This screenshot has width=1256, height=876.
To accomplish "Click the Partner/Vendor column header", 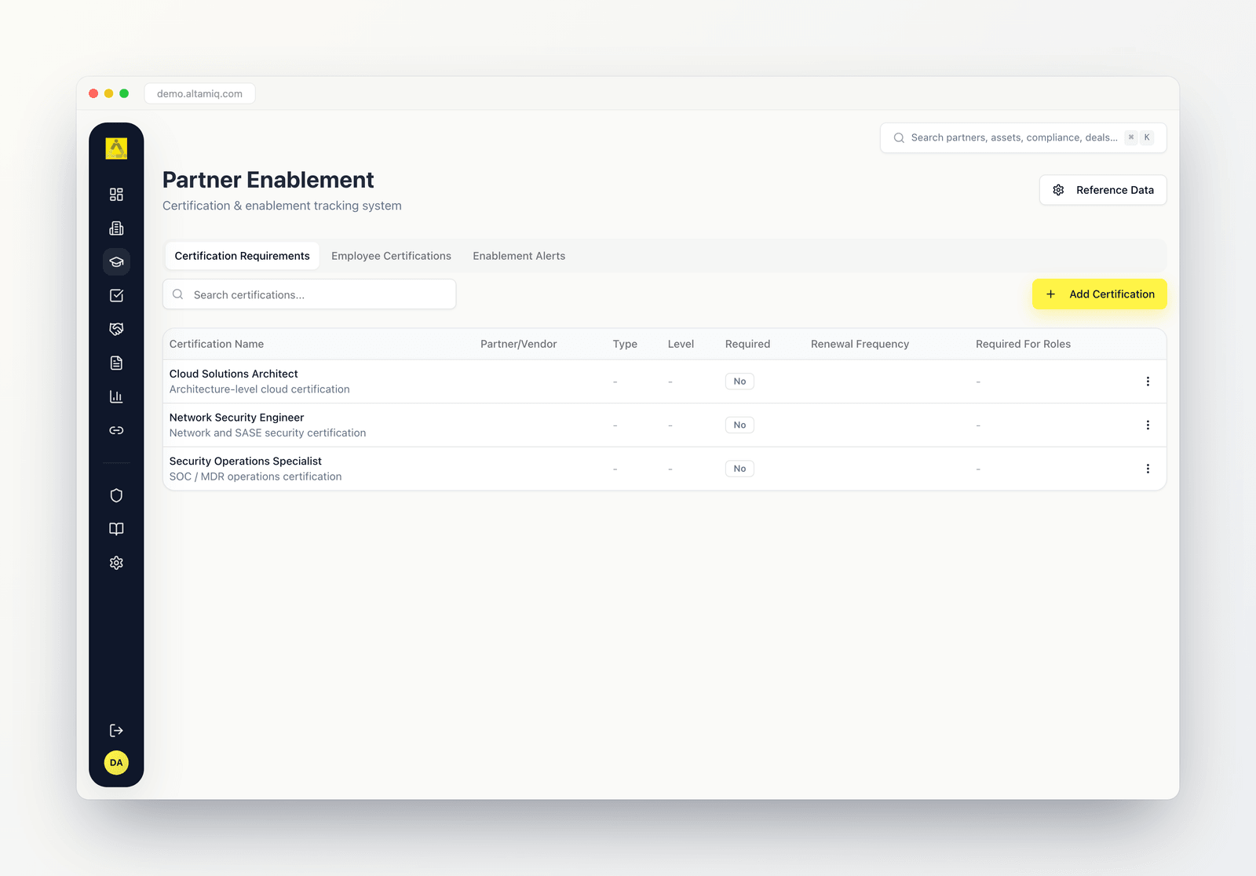I will (x=518, y=344).
